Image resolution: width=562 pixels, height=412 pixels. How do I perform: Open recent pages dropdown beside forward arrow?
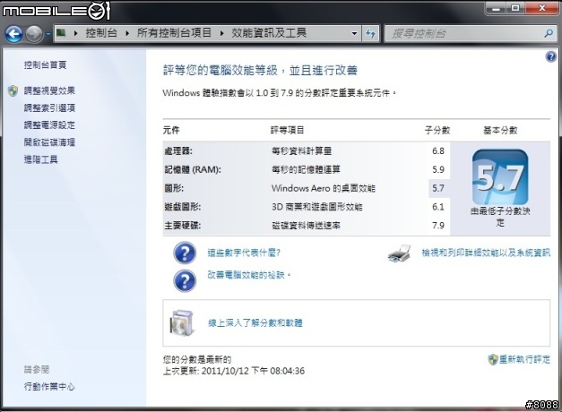[48, 34]
